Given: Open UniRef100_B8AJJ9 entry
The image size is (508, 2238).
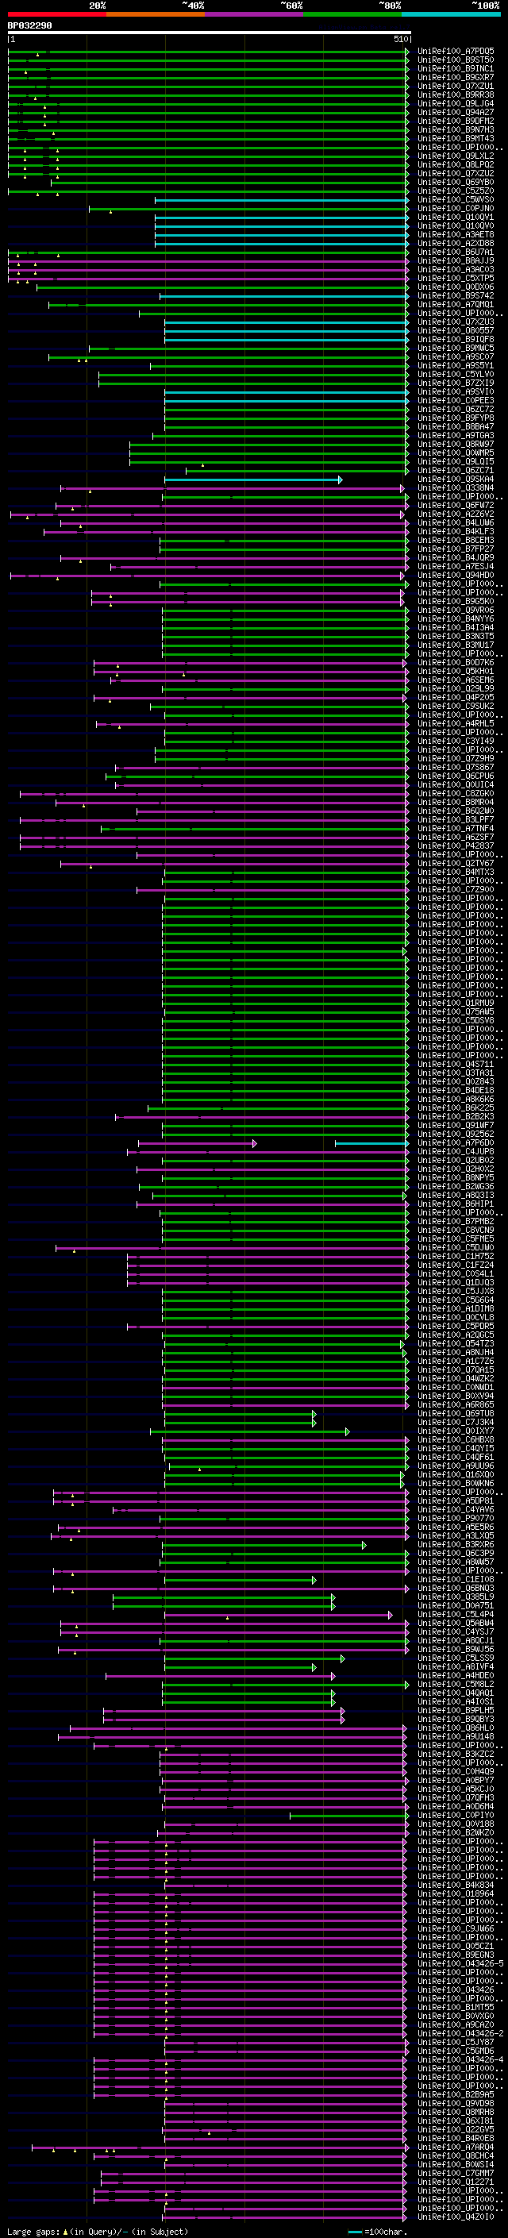Looking at the screenshot, I should 456,260.
